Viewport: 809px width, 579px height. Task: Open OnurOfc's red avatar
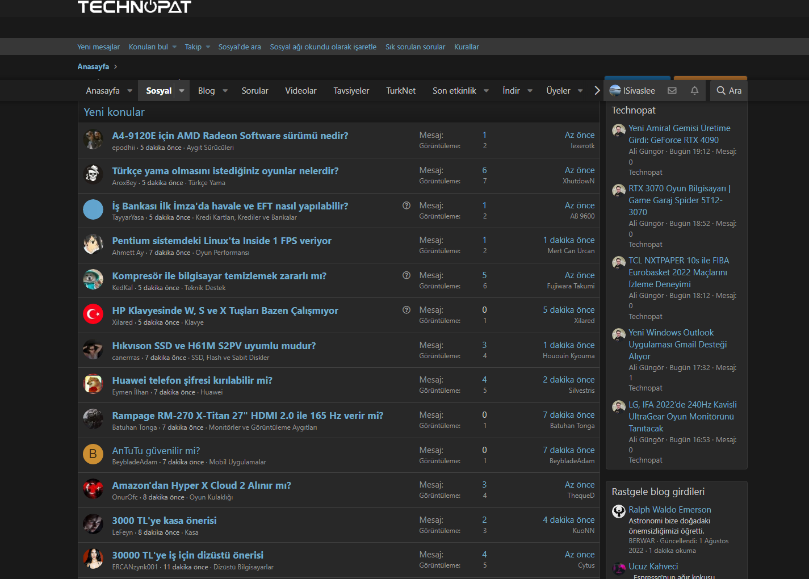pyautogui.click(x=93, y=489)
